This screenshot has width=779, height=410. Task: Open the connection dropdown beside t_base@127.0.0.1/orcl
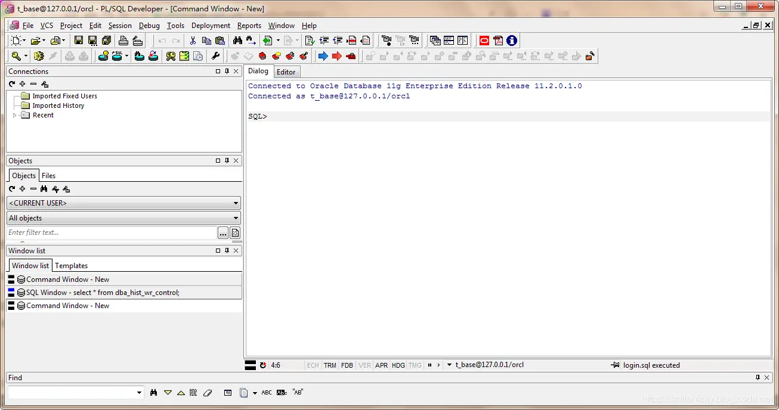pyautogui.click(x=449, y=365)
